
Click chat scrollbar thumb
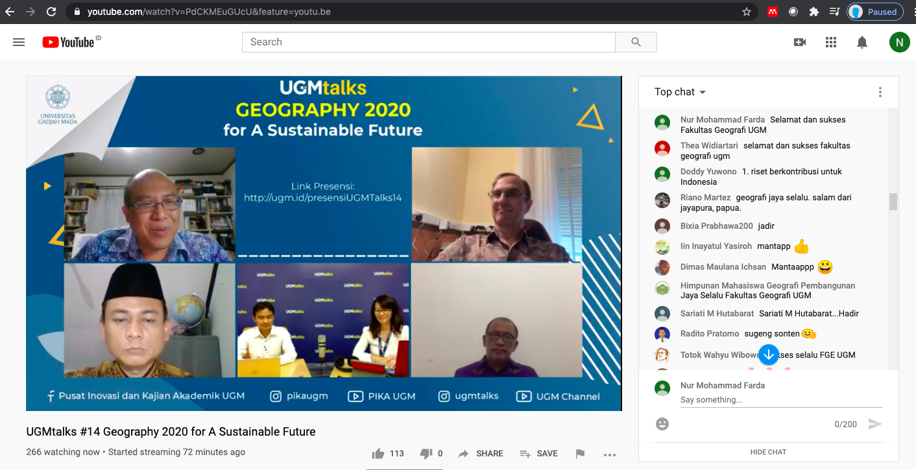893,202
